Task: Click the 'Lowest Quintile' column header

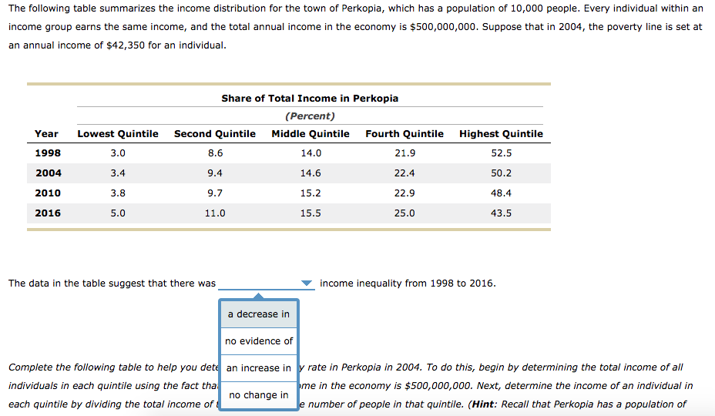Action: click(118, 133)
